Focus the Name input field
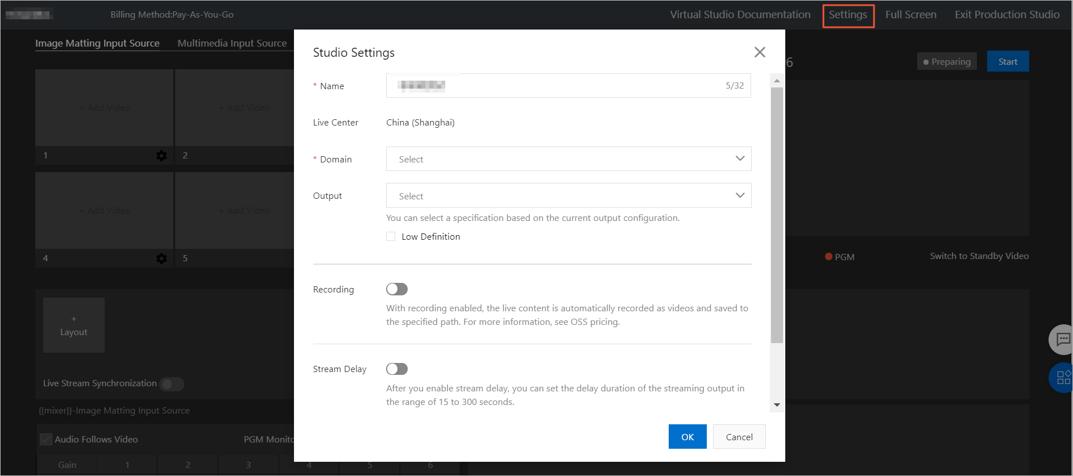The width and height of the screenshot is (1073, 476). point(569,86)
